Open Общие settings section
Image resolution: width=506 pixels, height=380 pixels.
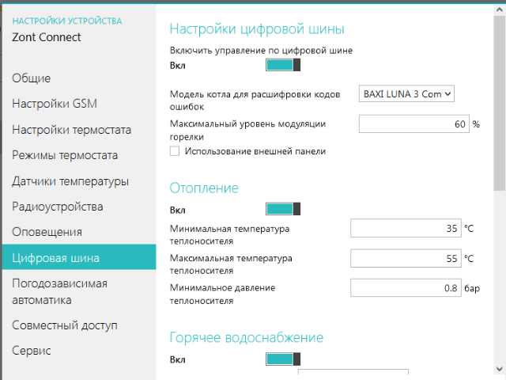tap(32, 78)
